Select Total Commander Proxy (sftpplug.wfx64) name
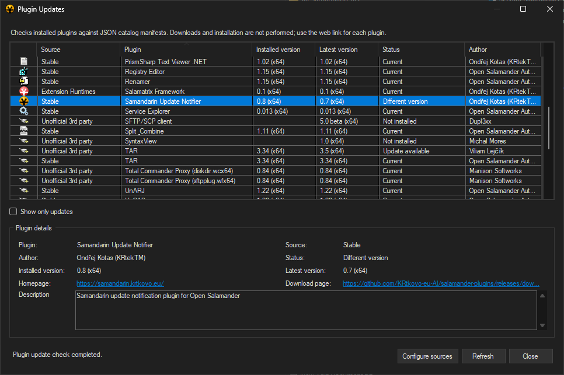 pos(180,181)
